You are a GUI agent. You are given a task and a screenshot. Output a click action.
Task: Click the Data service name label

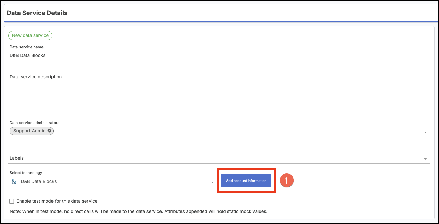(x=26, y=47)
